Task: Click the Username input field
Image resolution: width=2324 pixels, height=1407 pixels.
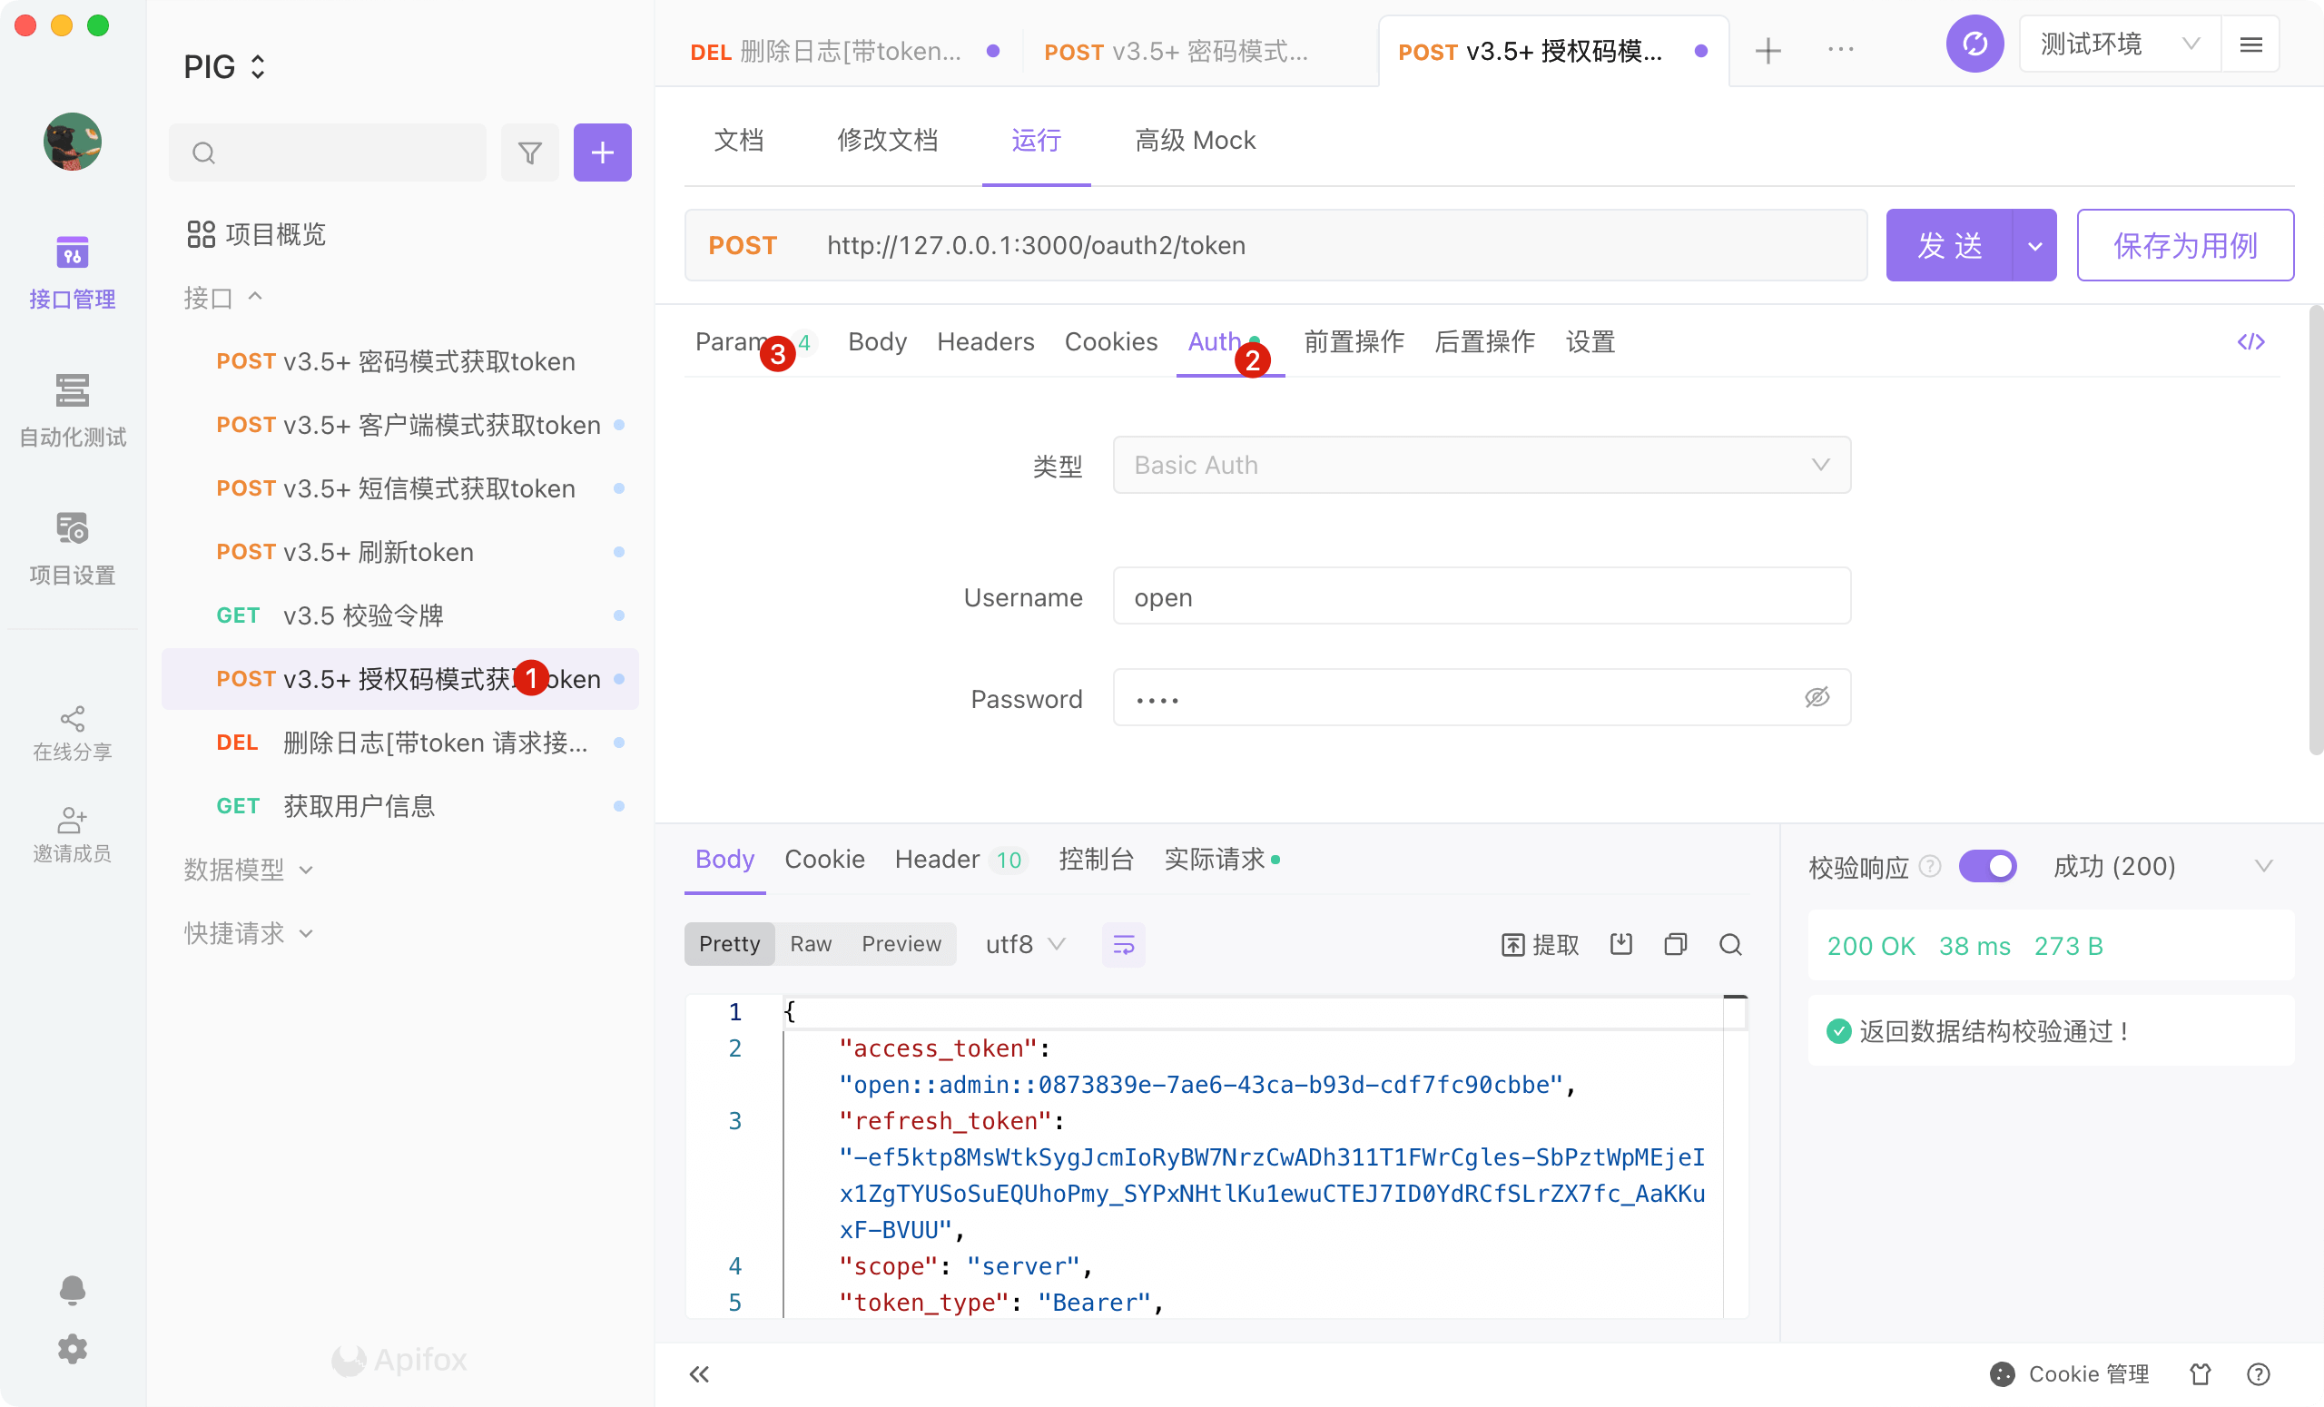Action: [x=1481, y=597]
